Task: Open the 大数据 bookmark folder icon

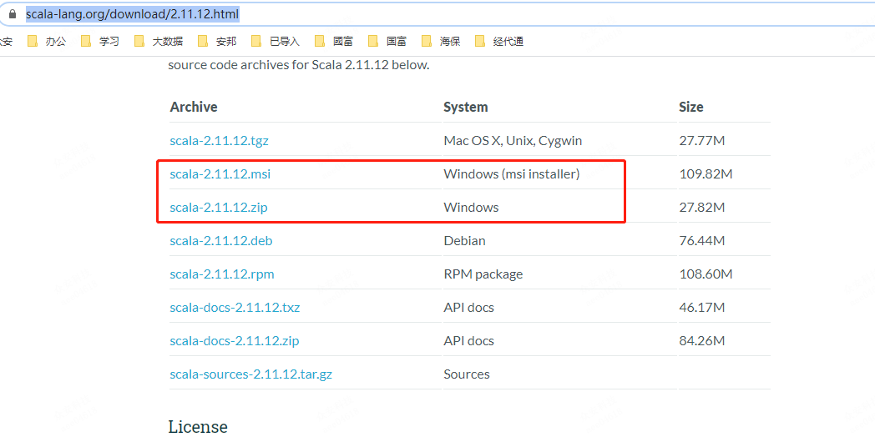Action: 139,41
